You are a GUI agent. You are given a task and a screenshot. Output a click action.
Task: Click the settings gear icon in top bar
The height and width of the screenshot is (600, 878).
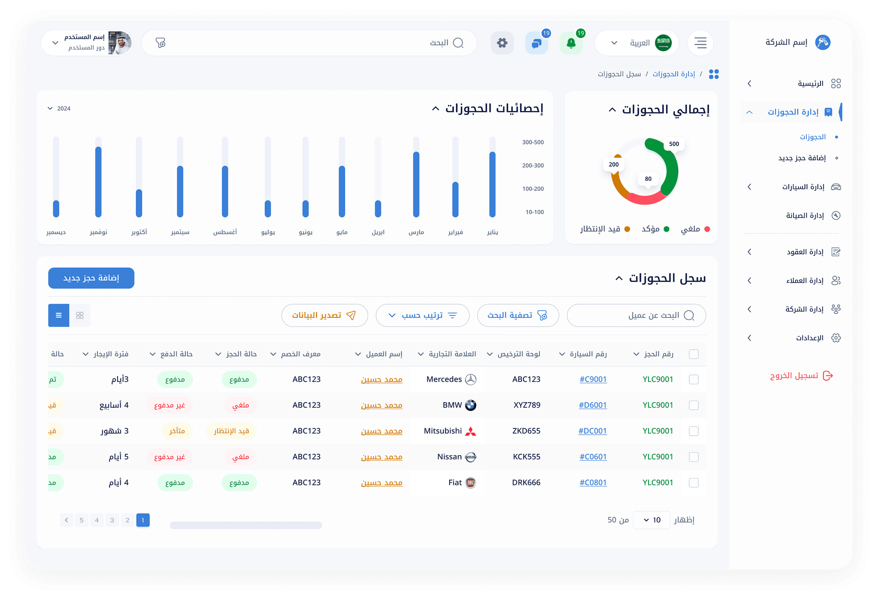coord(502,43)
